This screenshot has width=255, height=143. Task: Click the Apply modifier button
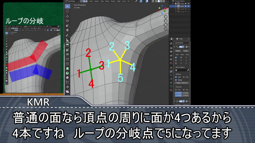pyautogui.click(x=178, y=51)
